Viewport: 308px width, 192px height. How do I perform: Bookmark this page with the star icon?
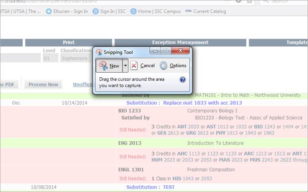[x=249, y=2]
